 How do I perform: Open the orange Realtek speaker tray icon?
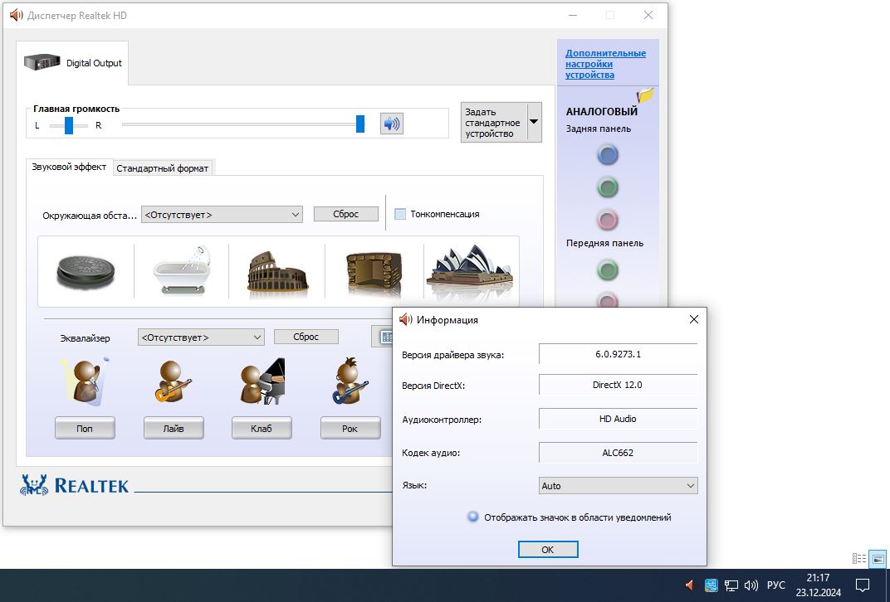(689, 585)
